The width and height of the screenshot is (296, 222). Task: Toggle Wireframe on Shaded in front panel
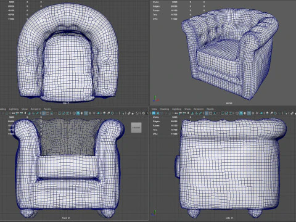click(x=86, y=113)
